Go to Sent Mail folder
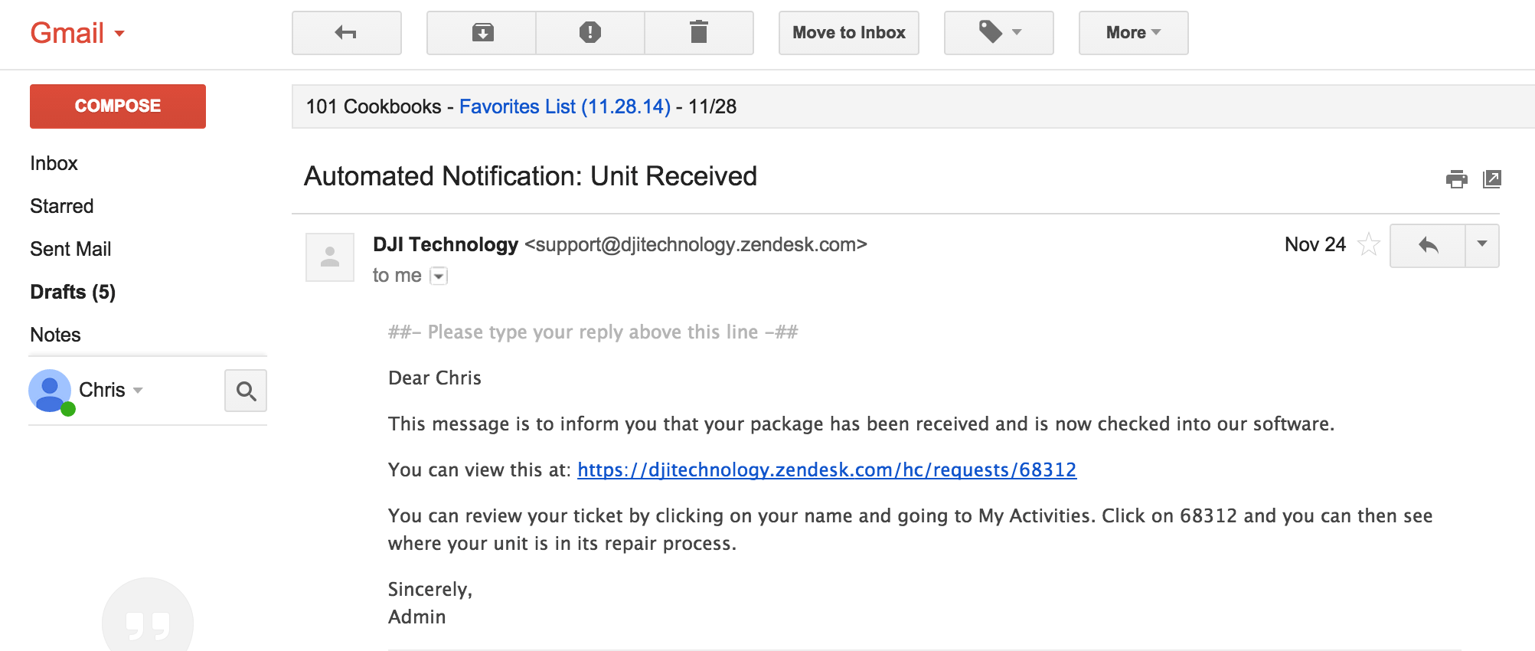This screenshot has height=651, width=1535. [x=70, y=249]
